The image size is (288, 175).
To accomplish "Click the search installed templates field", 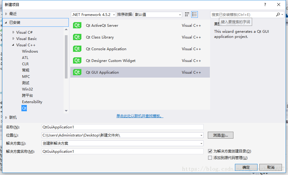I will tap(243, 15).
